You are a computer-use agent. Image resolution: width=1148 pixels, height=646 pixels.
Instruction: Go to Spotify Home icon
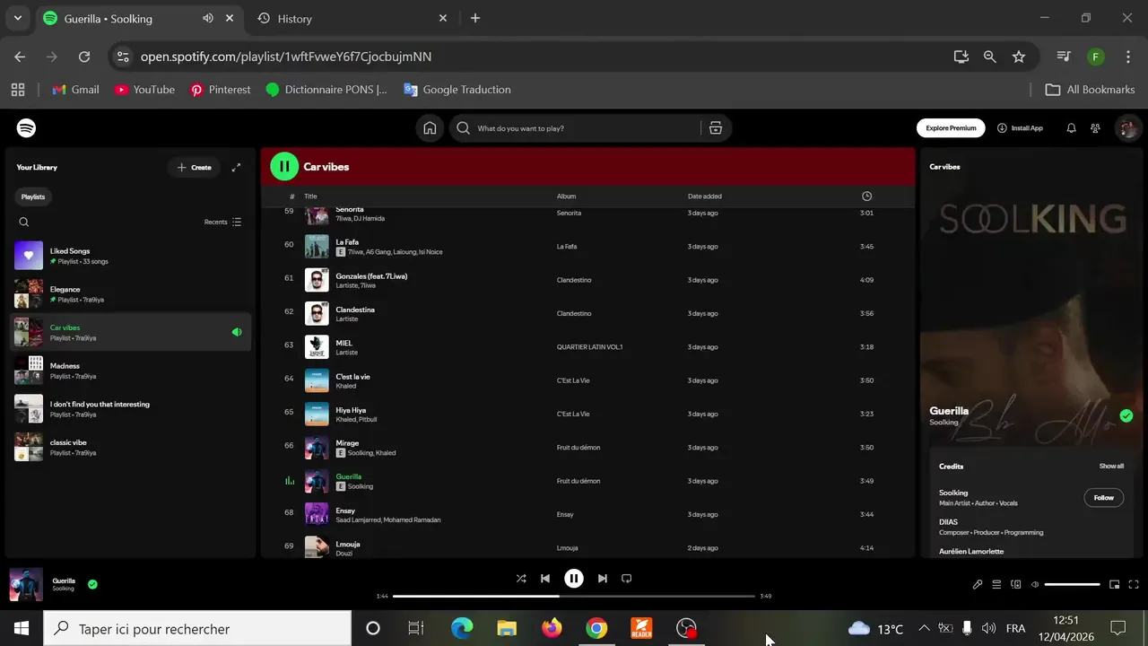tap(430, 128)
